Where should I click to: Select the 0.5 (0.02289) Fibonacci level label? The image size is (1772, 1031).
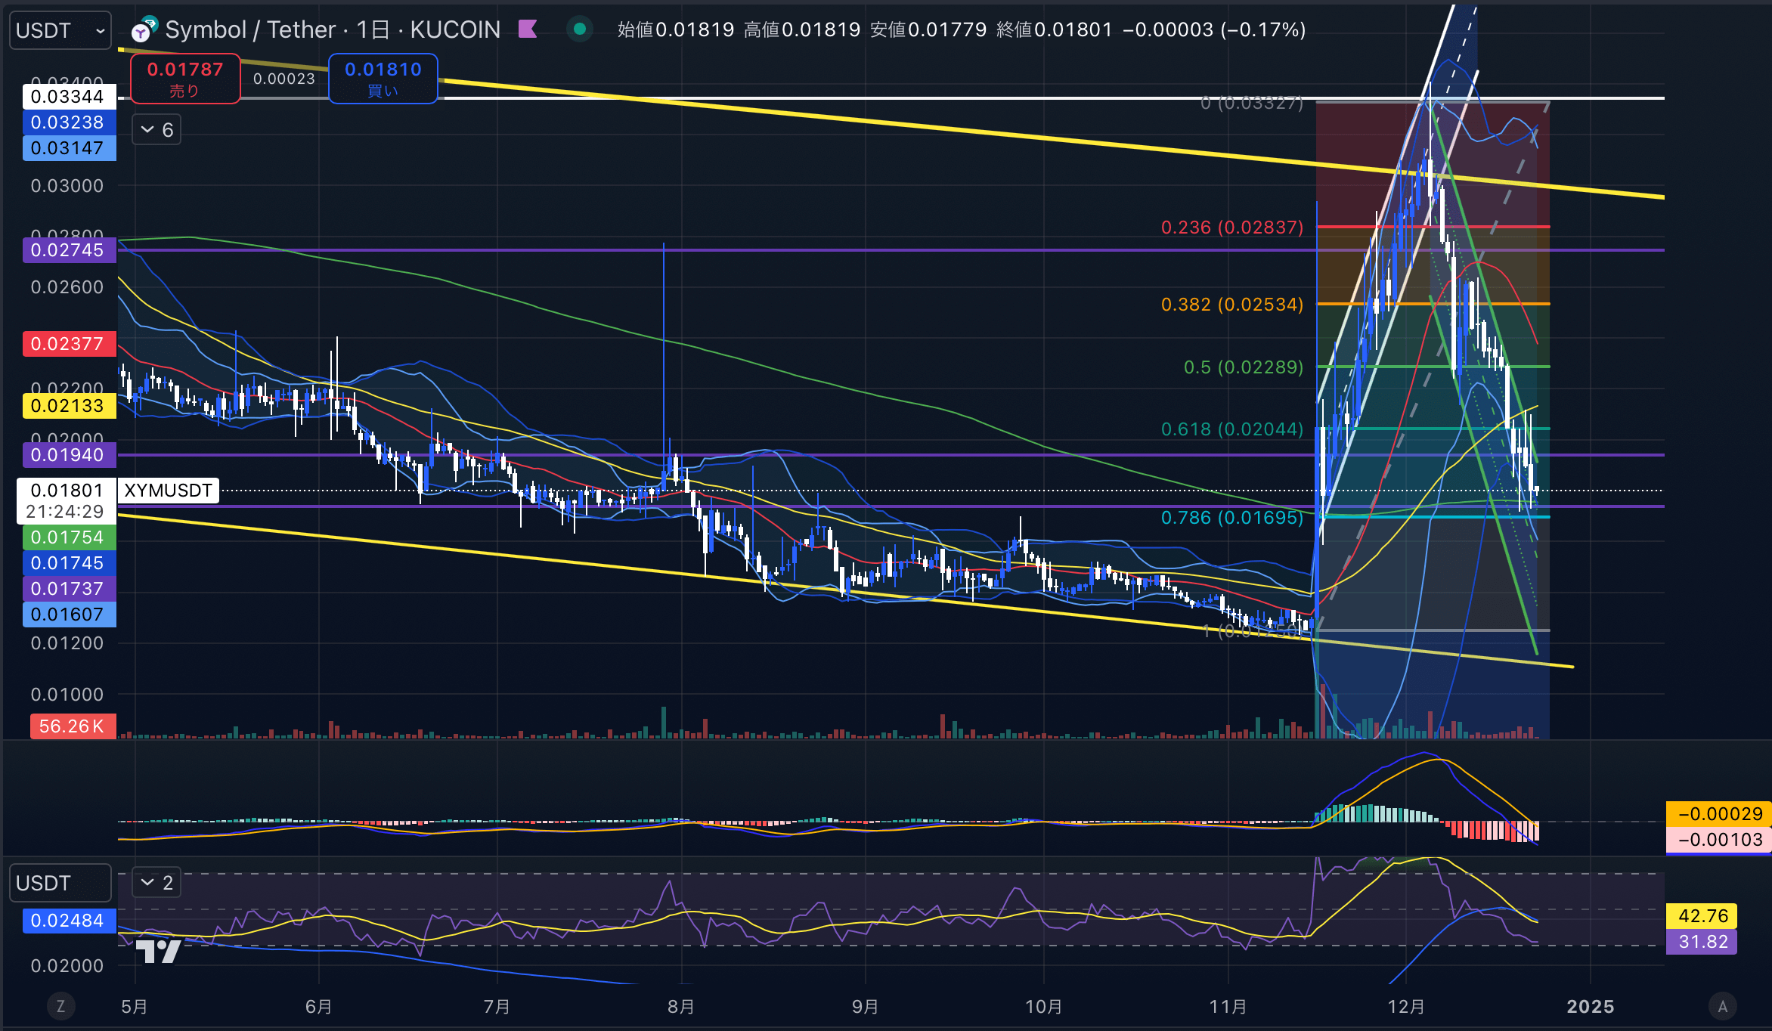[x=1244, y=367]
